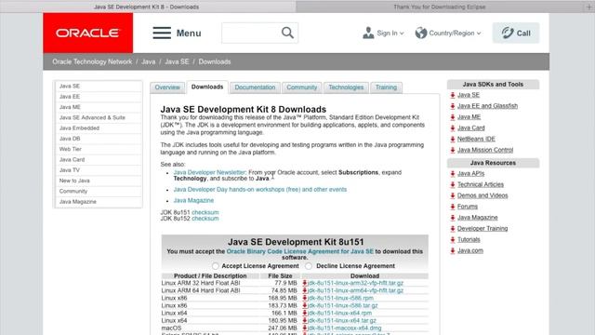
Task: Click the Oracle logo
Action: (87, 33)
